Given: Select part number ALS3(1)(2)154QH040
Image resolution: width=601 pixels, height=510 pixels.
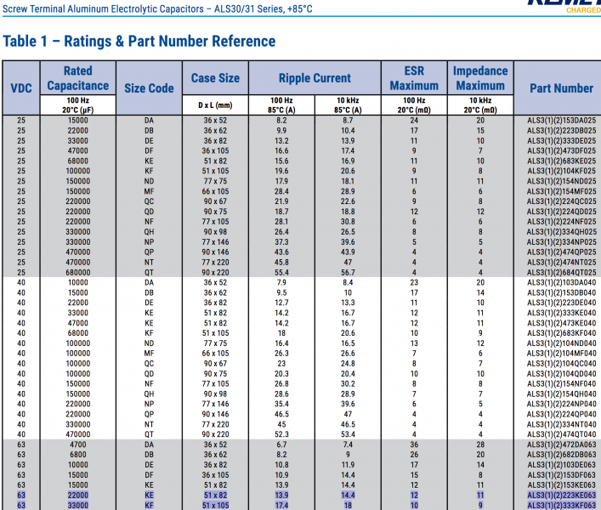Looking at the screenshot, I should pos(562,394).
